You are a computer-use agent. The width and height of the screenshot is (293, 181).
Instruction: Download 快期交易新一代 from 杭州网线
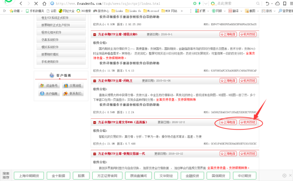click(248, 154)
